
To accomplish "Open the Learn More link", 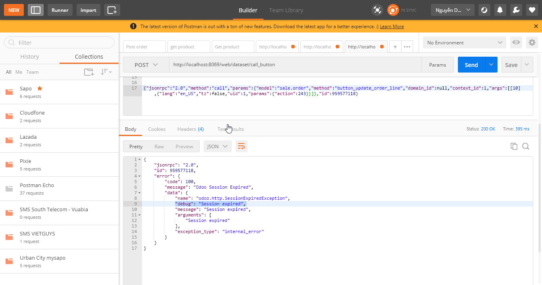I will click(392, 26).
